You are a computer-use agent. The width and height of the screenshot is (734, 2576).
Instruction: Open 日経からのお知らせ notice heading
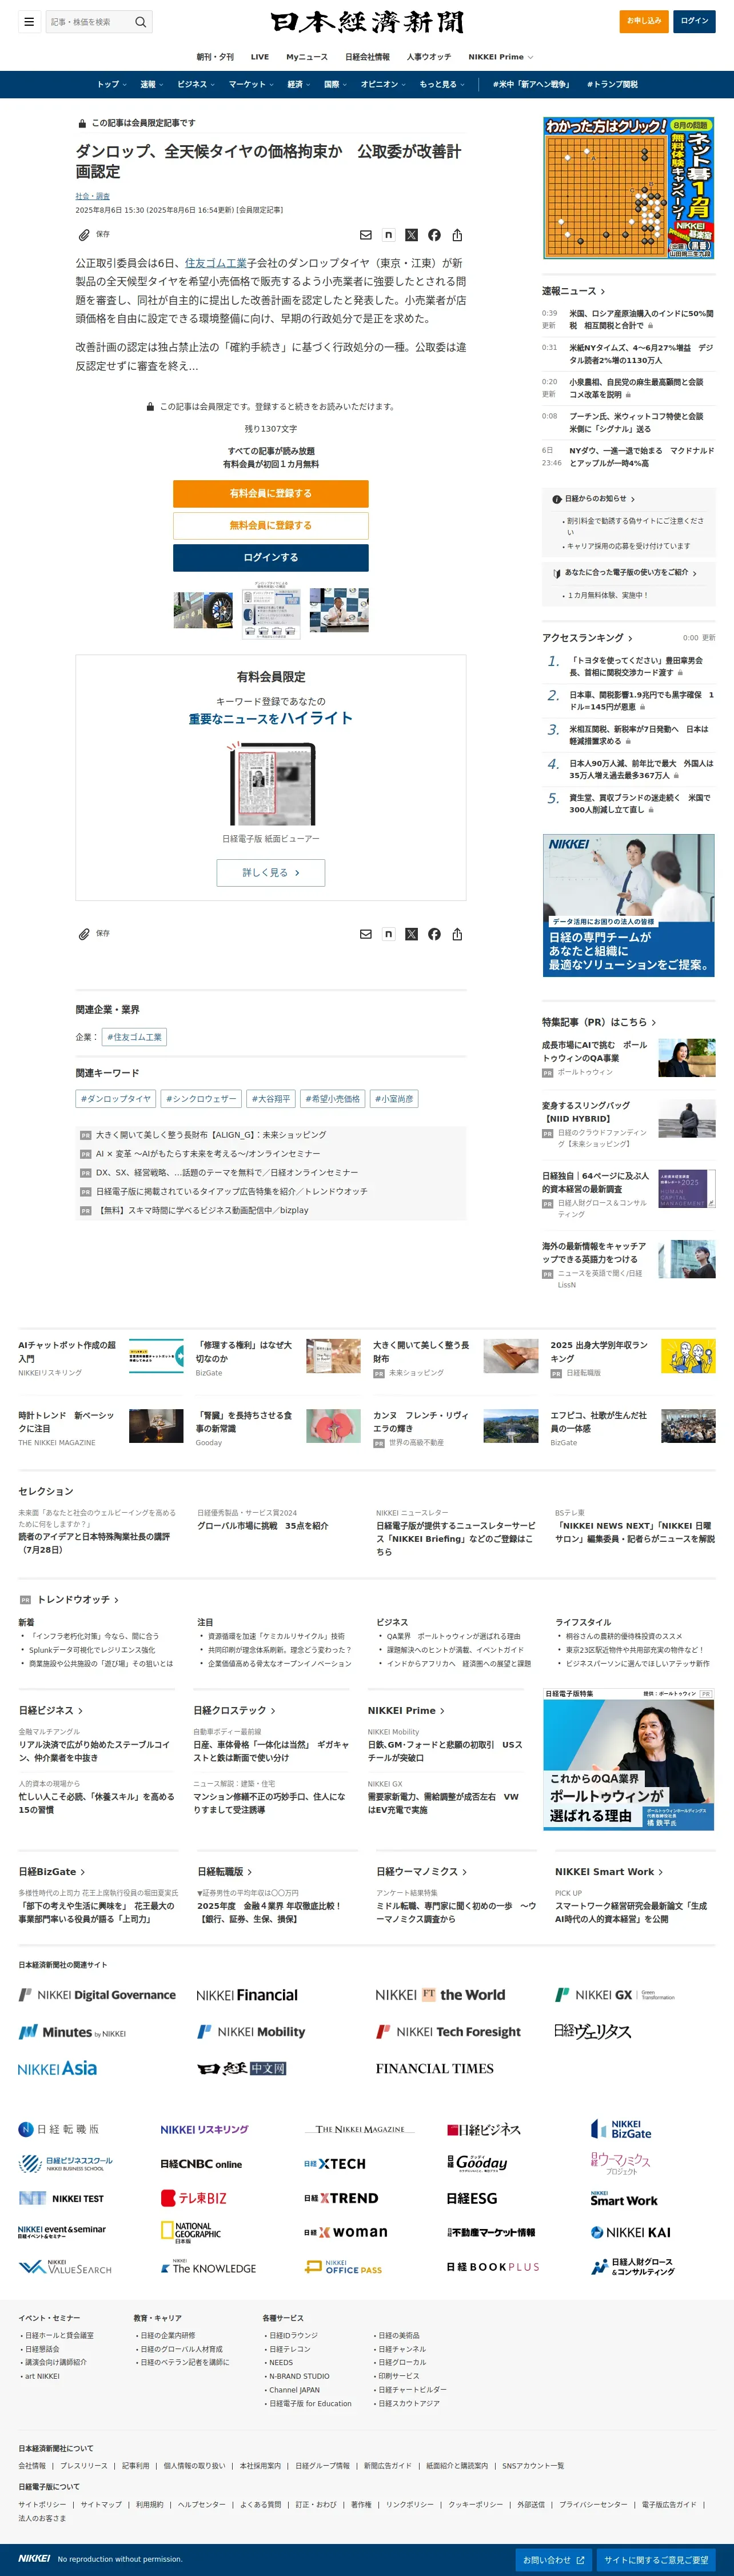point(594,499)
